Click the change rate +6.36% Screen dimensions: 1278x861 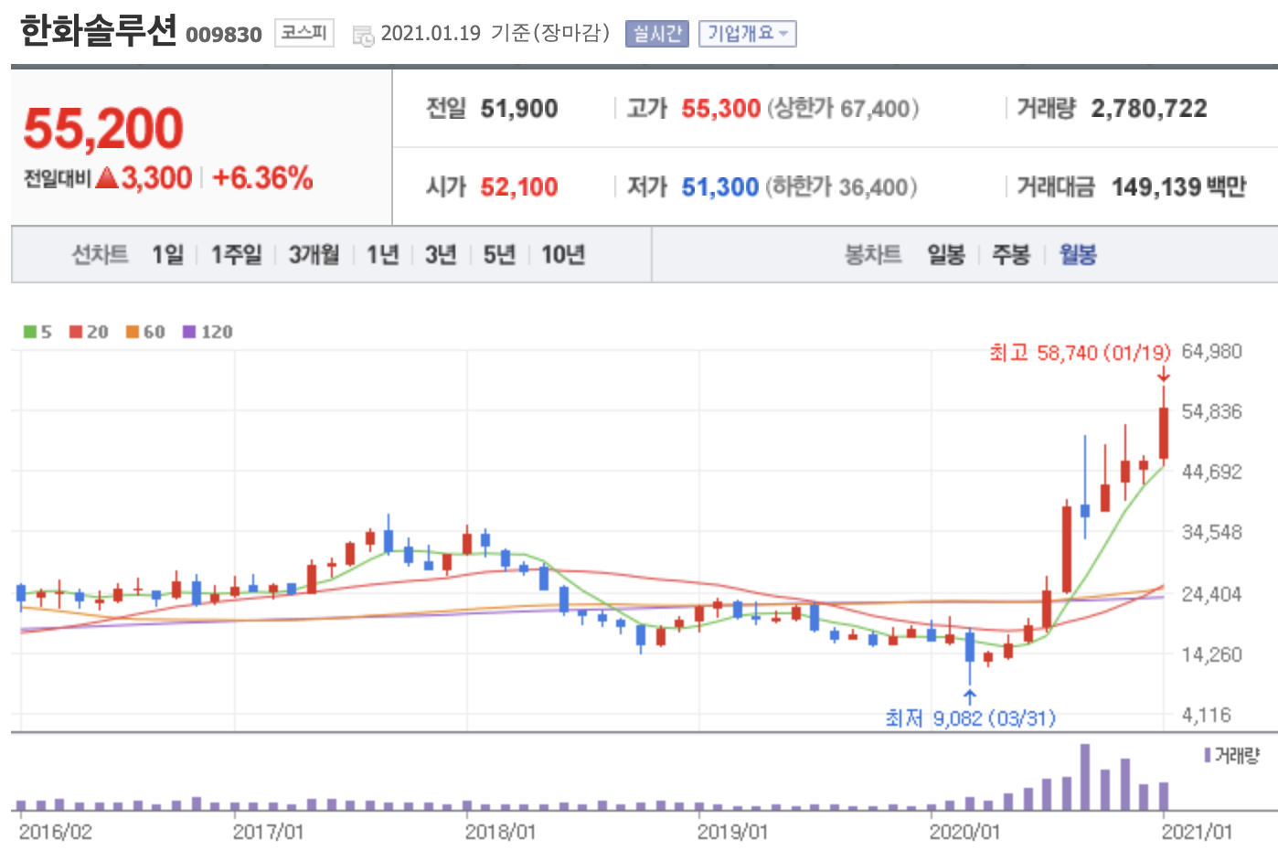pos(262,177)
